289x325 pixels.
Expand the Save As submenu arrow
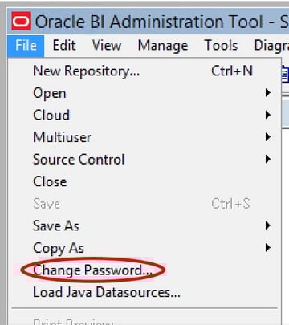click(267, 226)
